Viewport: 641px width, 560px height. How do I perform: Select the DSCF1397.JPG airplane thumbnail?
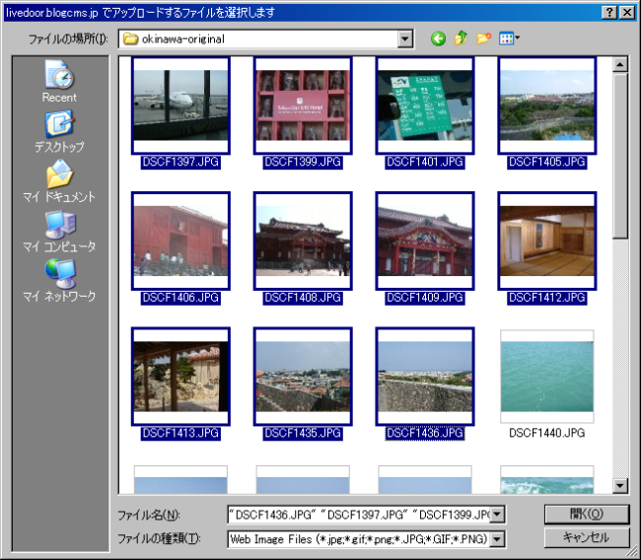180,105
